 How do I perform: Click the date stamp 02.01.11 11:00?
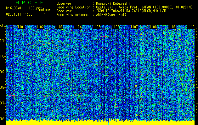[x=19, y=14]
